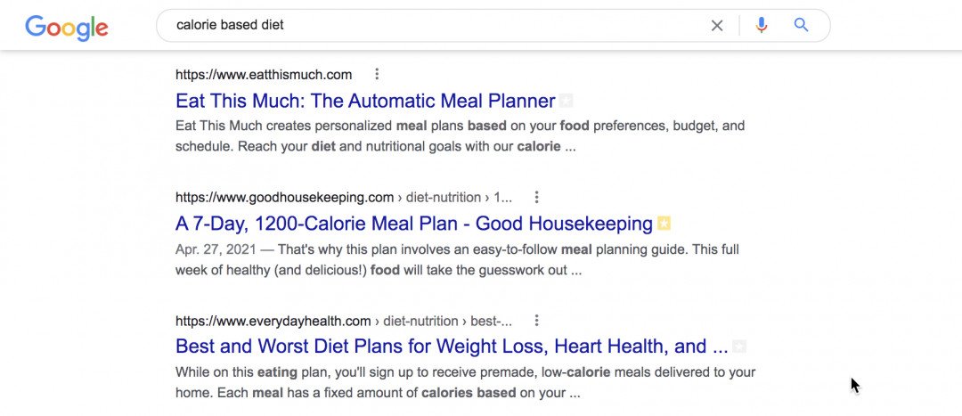Image resolution: width=962 pixels, height=416 pixels.
Task: Click the Eat This Much result description snippet
Action: point(461,136)
